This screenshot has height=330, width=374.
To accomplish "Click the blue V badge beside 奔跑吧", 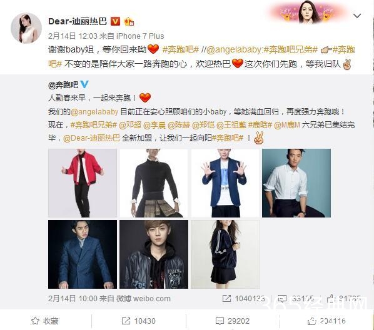I will click(x=84, y=84).
